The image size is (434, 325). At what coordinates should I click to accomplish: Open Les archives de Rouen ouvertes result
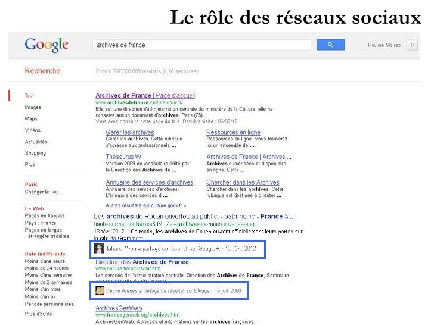194,217
